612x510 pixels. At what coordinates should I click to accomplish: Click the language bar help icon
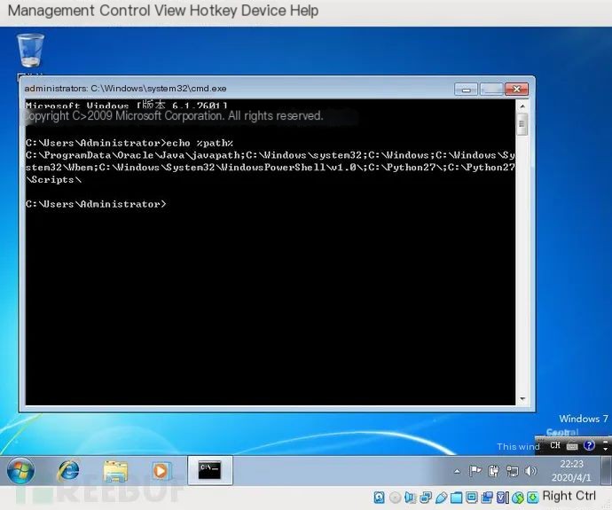pos(589,445)
